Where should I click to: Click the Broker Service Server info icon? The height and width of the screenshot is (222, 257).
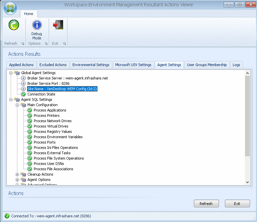pos(23,78)
